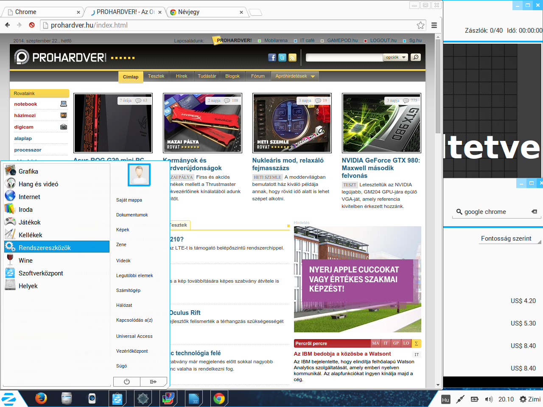Open a new tab in Chrome
This screenshot has width=543, height=407.
click(x=255, y=12)
